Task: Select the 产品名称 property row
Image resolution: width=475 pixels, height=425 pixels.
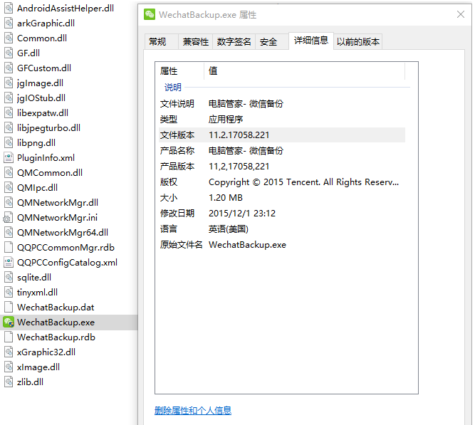Action: 282,150
